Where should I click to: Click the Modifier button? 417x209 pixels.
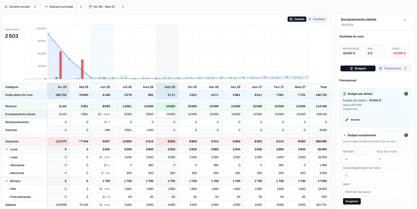point(353,120)
